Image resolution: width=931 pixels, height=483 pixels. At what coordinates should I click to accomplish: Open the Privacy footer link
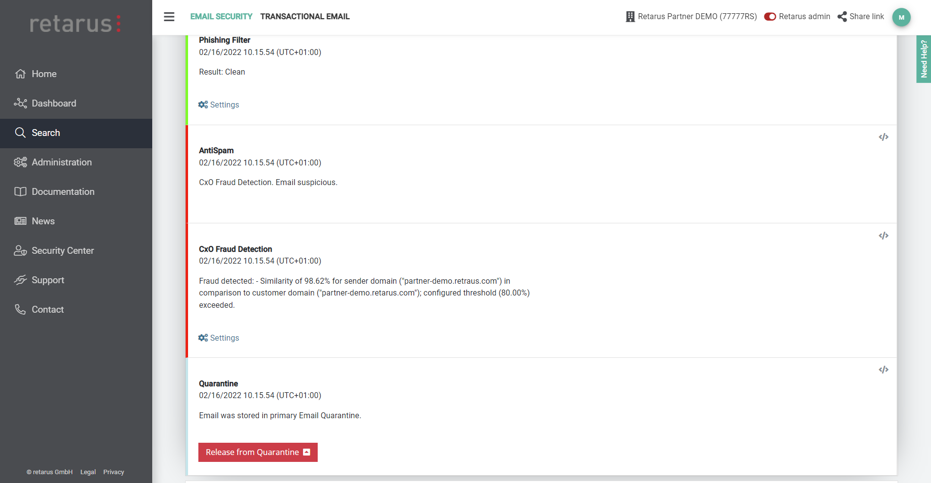pyautogui.click(x=113, y=472)
